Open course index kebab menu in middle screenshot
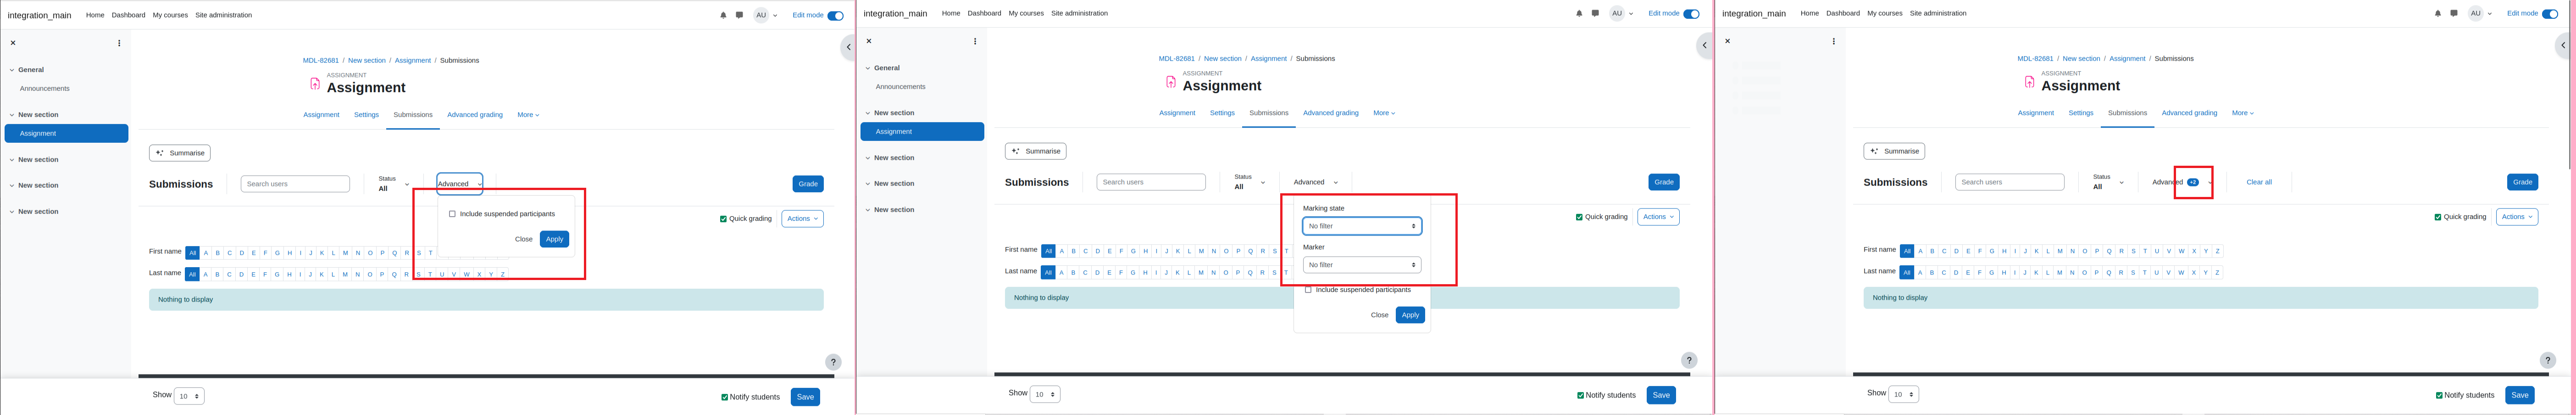 coord(975,41)
